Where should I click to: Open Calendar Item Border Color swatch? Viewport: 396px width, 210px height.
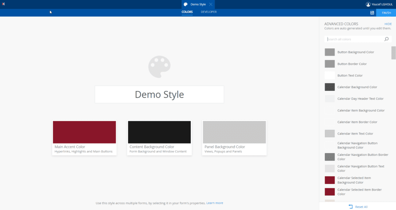329,122
